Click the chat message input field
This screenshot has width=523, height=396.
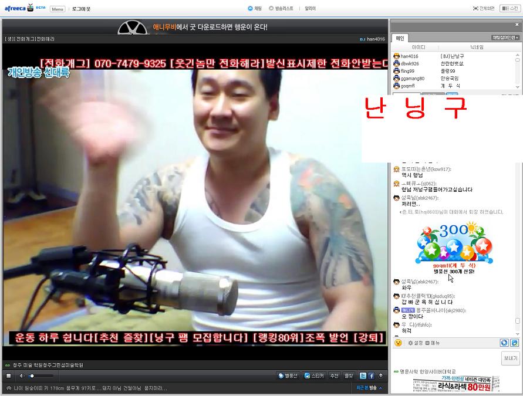(446, 358)
